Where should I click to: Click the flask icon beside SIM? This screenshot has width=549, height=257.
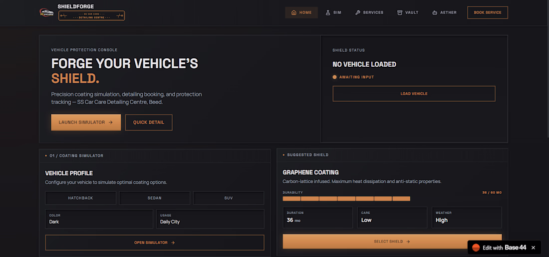click(x=328, y=12)
